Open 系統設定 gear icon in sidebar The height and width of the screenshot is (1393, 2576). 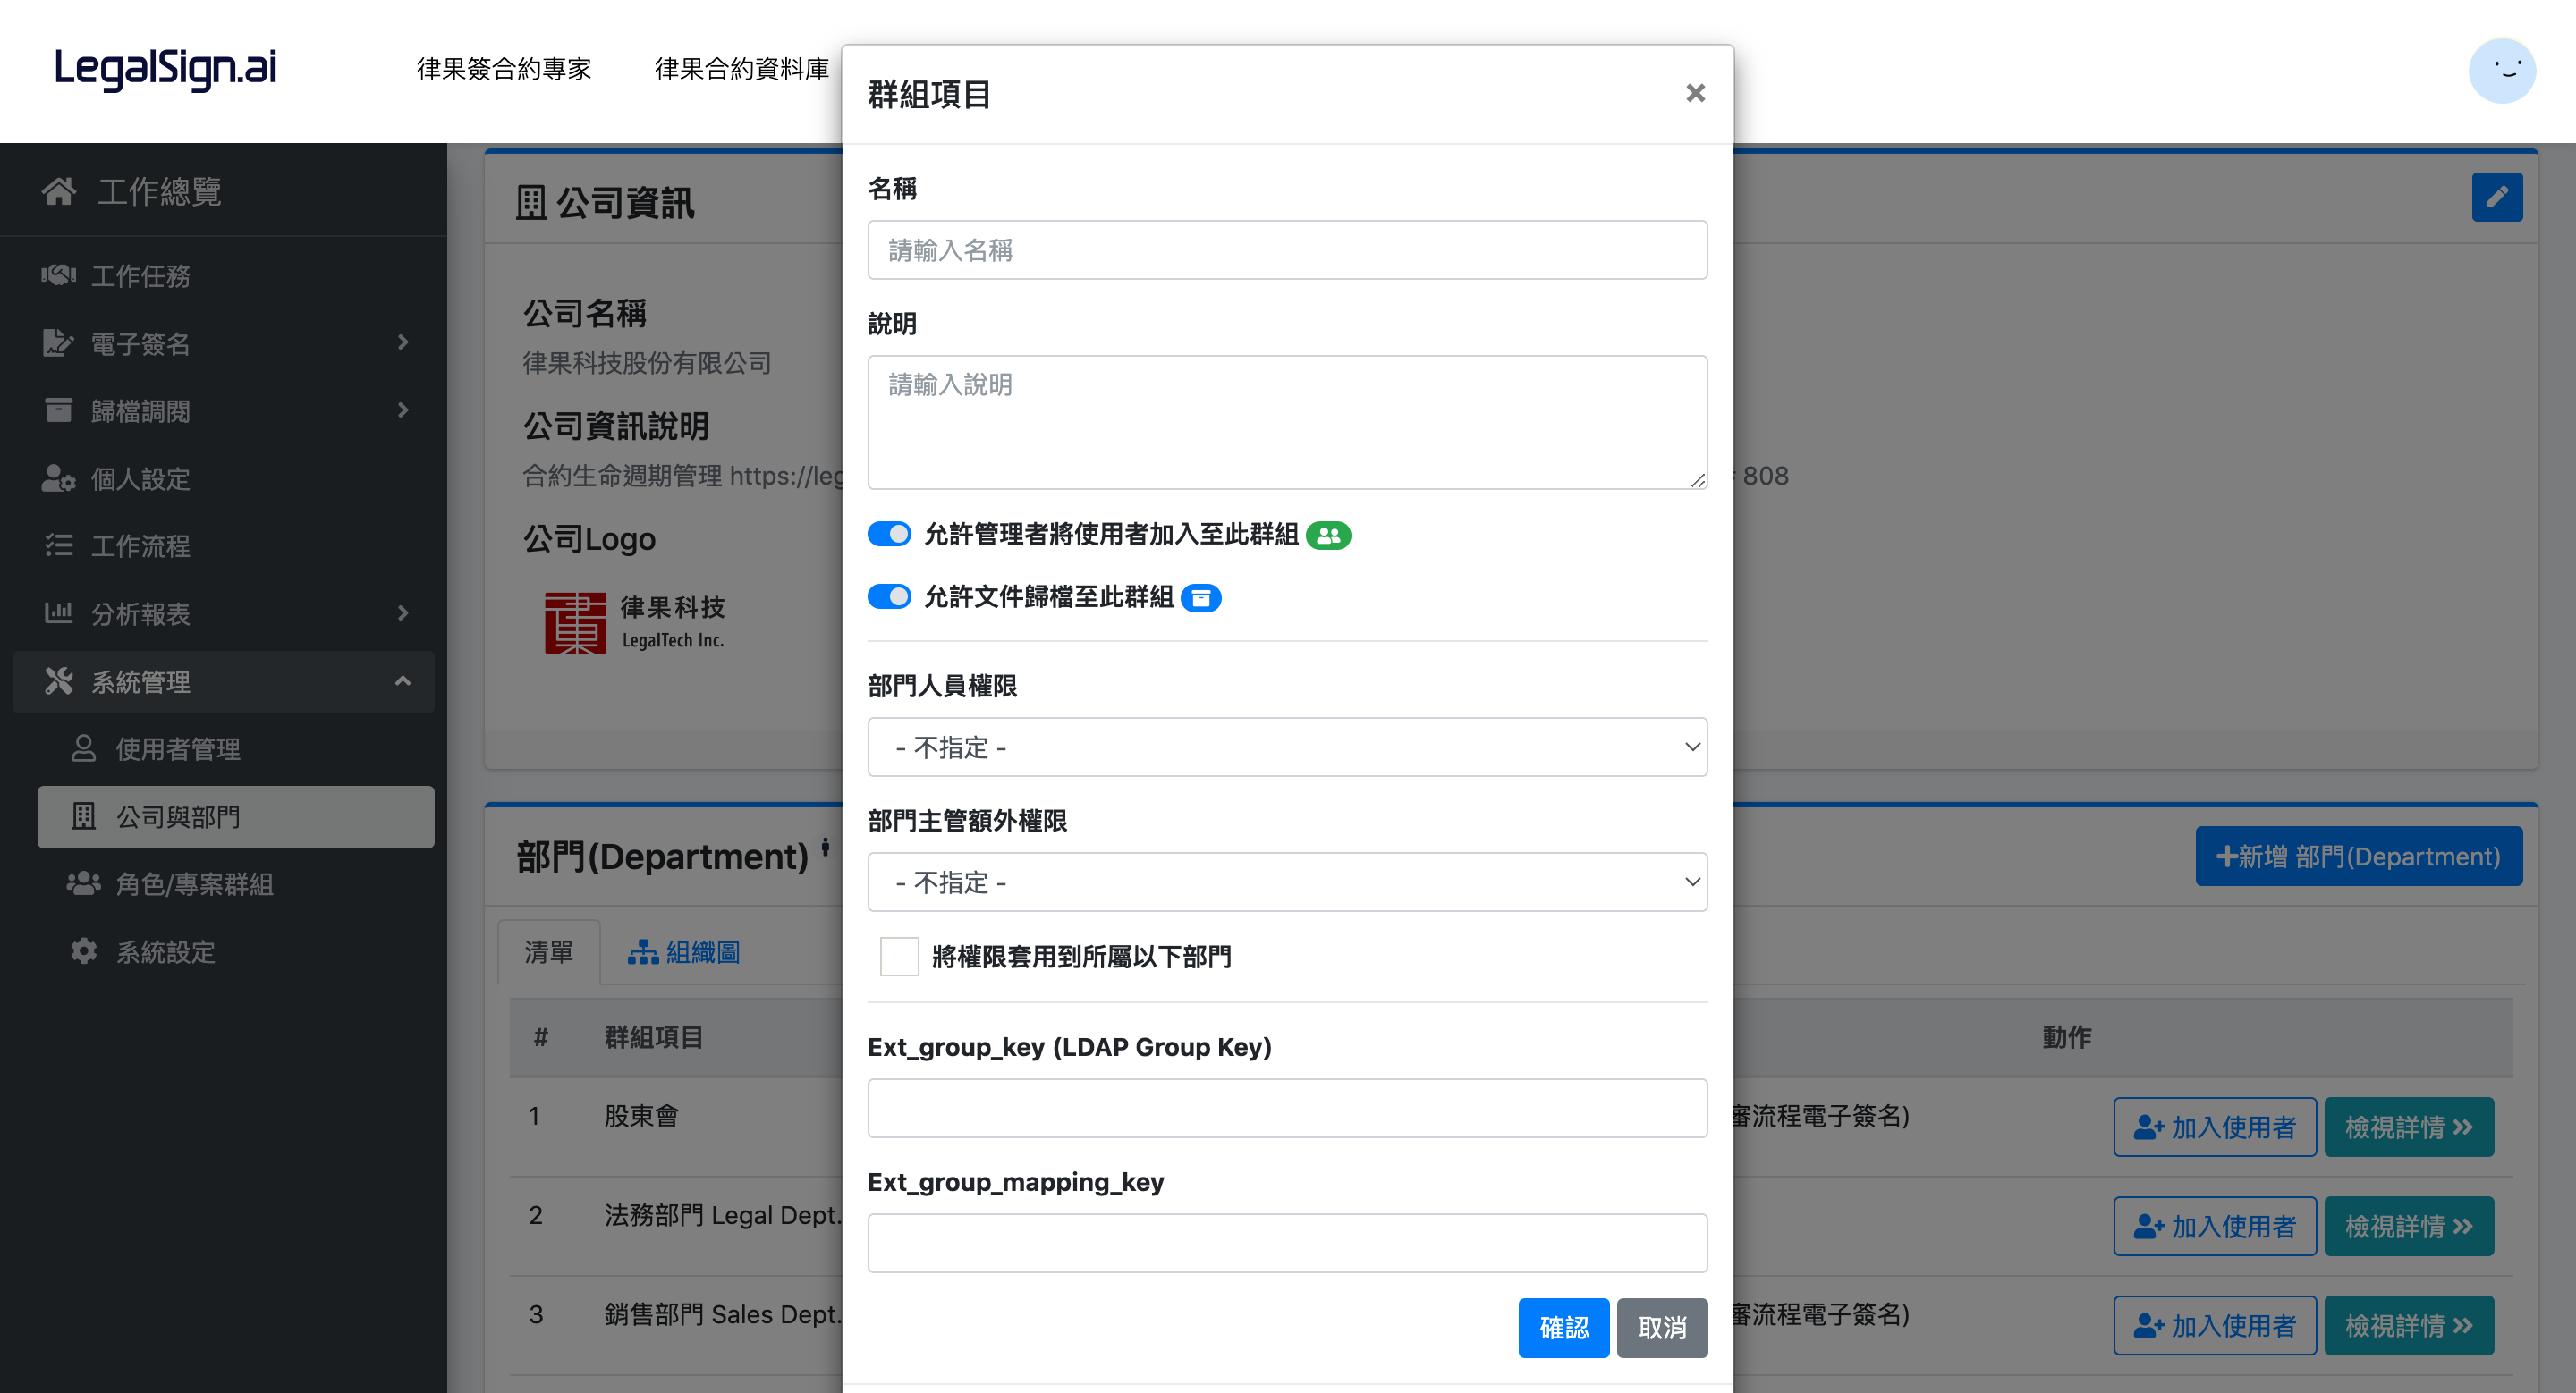coord(84,951)
